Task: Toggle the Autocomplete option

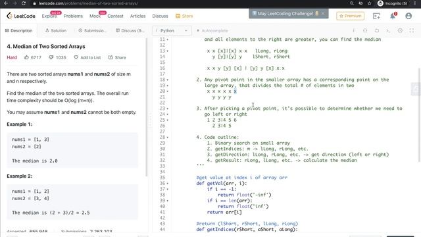Action: pyautogui.click(x=212, y=31)
